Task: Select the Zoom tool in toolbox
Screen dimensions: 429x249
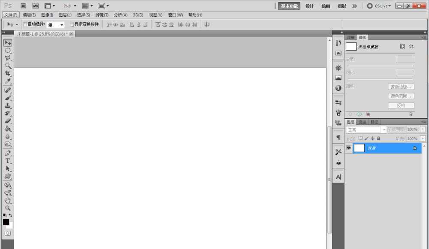Action: coord(8,208)
